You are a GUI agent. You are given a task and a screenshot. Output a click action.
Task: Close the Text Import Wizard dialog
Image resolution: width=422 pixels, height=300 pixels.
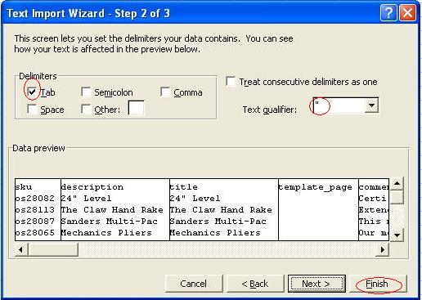pyautogui.click(x=407, y=12)
